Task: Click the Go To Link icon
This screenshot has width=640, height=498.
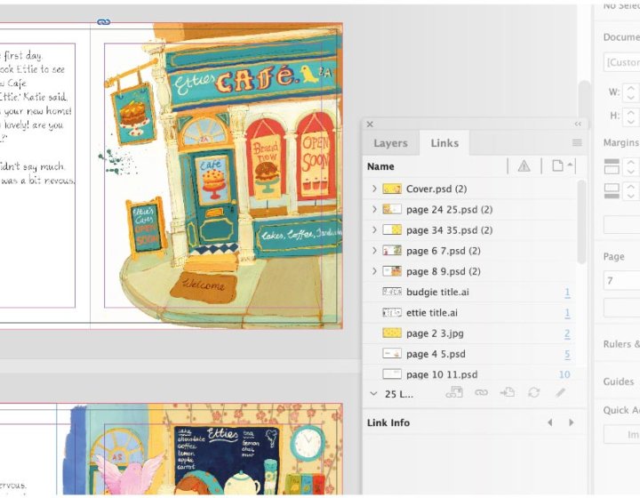Action: tap(508, 392)
